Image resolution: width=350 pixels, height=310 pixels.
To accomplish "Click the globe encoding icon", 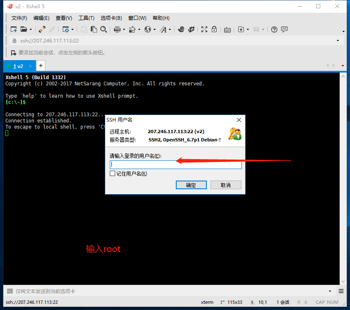I will pyautogui.click(x=148, y=29).
